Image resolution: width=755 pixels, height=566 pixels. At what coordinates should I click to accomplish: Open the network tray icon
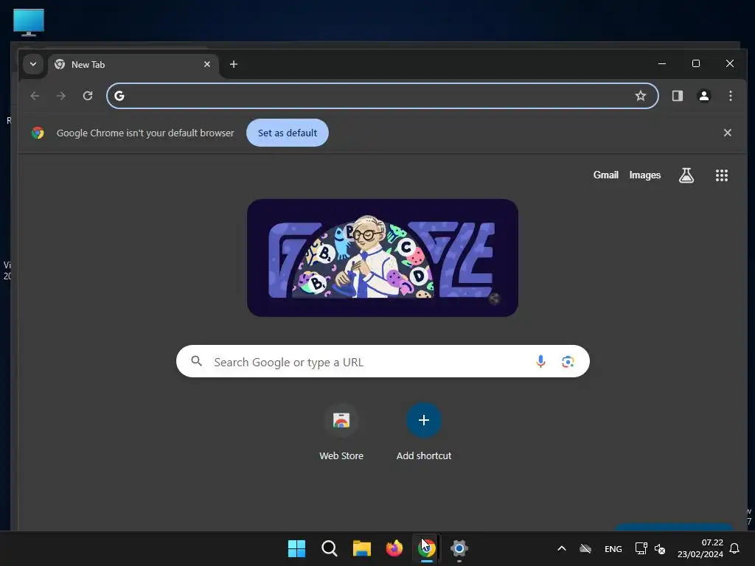tap(641, 548)
